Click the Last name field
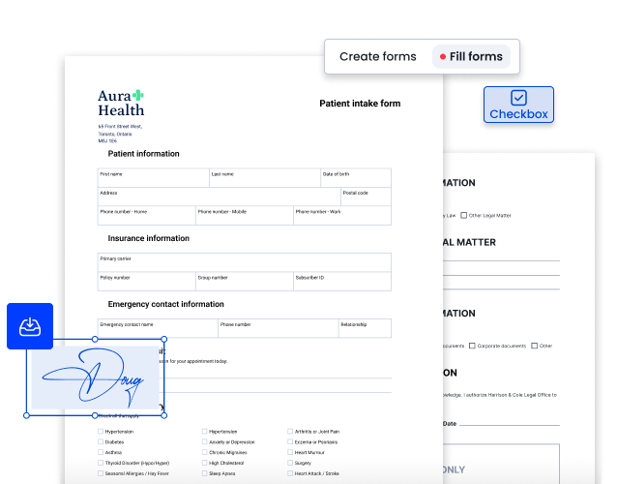617x484 pixels. (x=265, y=178)
